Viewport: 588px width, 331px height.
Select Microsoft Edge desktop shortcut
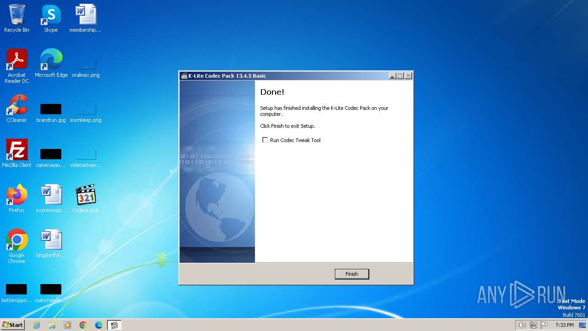click(51, 63)
